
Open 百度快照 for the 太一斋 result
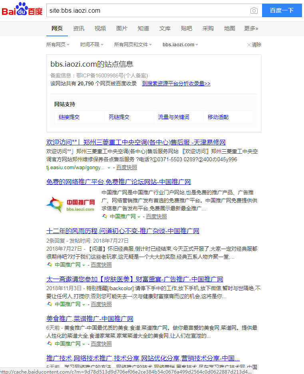coord(101,305)
